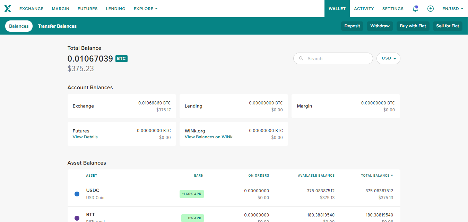Open the Futures View Details link

coord(85,137)
